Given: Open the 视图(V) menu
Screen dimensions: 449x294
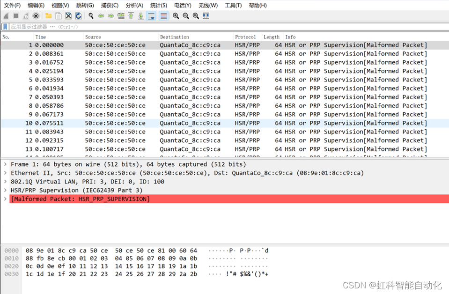Looking at the screenshot, I should tap(60, 6).
